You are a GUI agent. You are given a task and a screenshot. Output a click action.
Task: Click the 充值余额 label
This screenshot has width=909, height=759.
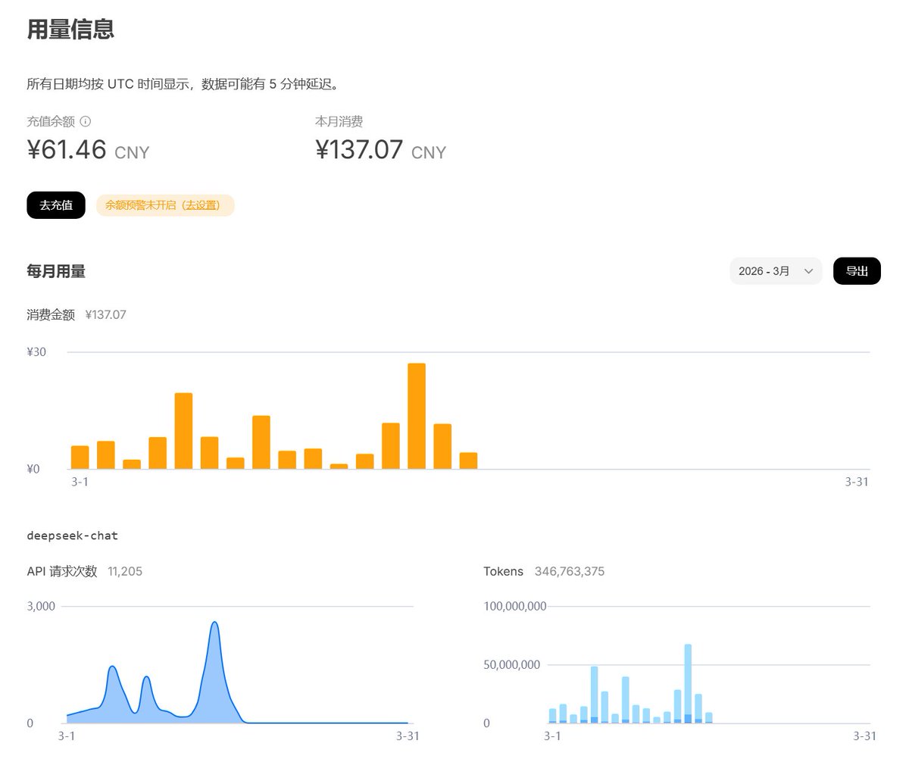pyautogui.click(x=51, y=121)
